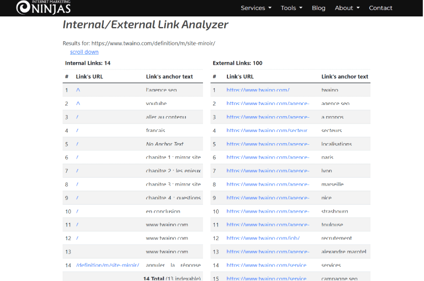Screen dimensions: 424x281
Task: Open the external URL for toulouse
Action: [268, 225]
